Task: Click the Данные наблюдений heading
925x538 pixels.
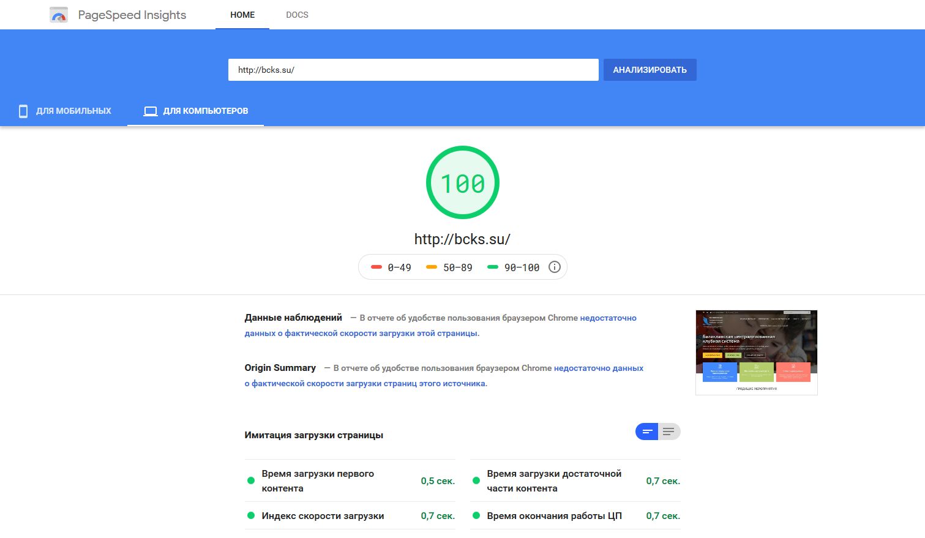Action: 293,318
